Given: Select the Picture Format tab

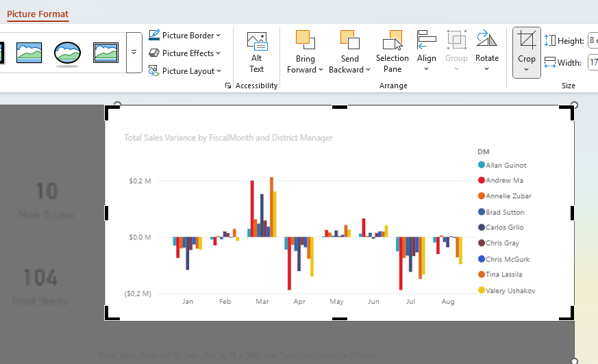Looking at the screenshot, I should [x=38, y=14].
